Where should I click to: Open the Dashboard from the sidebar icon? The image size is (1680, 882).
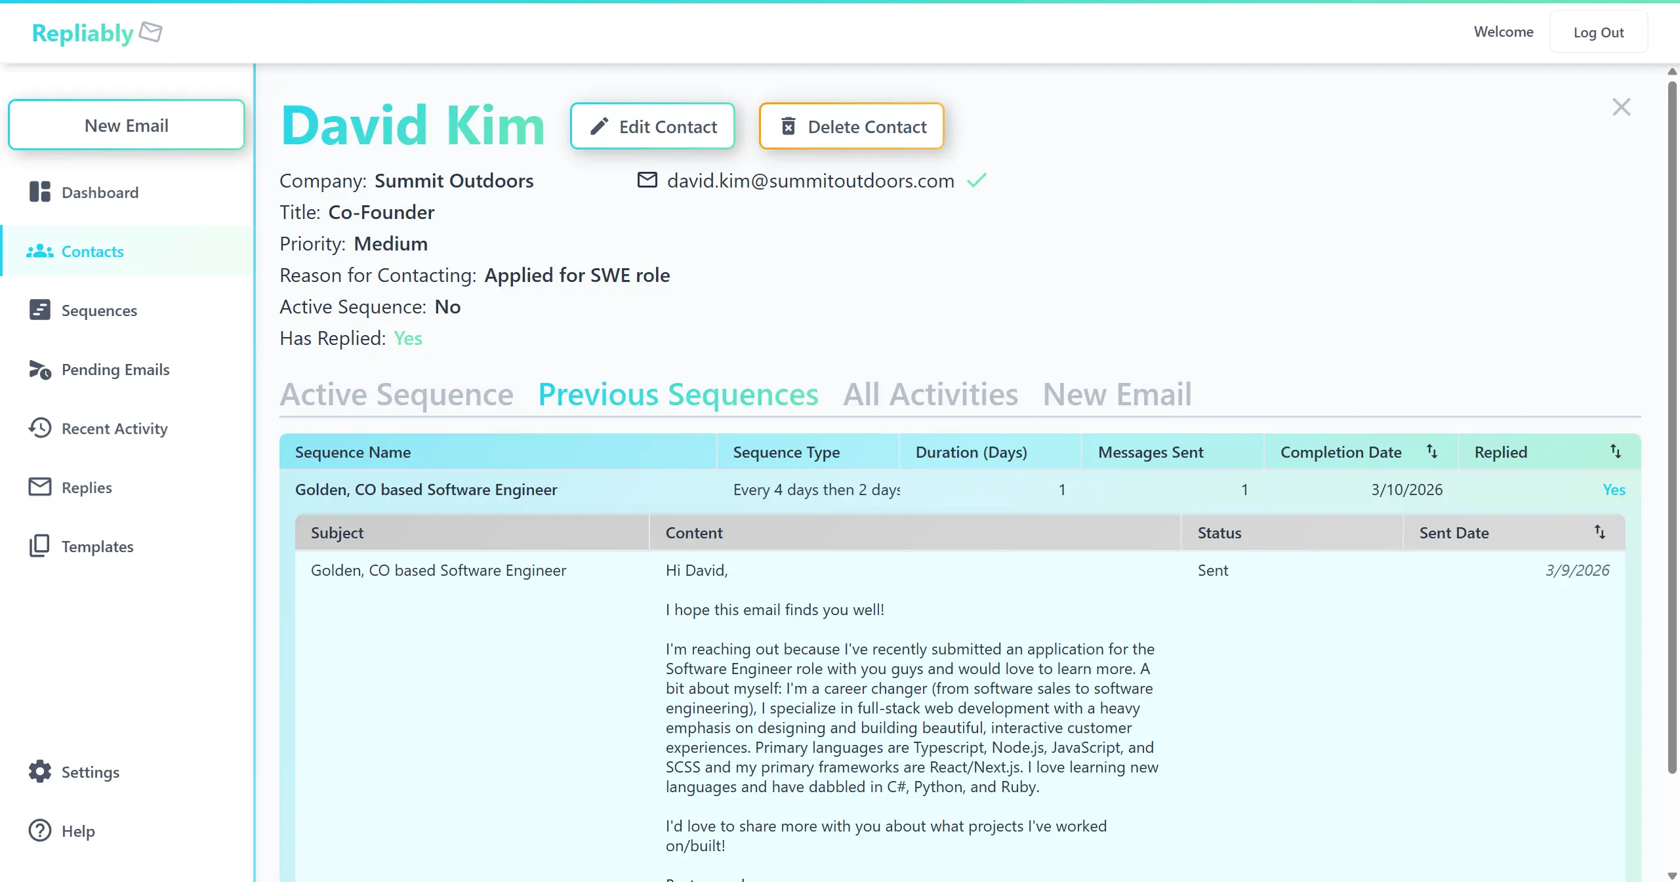(39, 192)
